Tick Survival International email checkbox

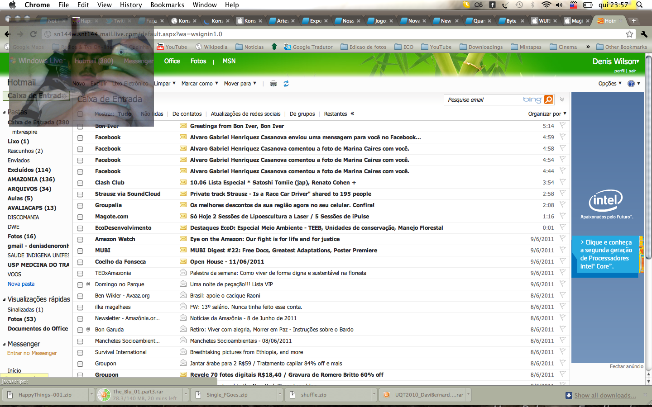click(x=80, y=353)
